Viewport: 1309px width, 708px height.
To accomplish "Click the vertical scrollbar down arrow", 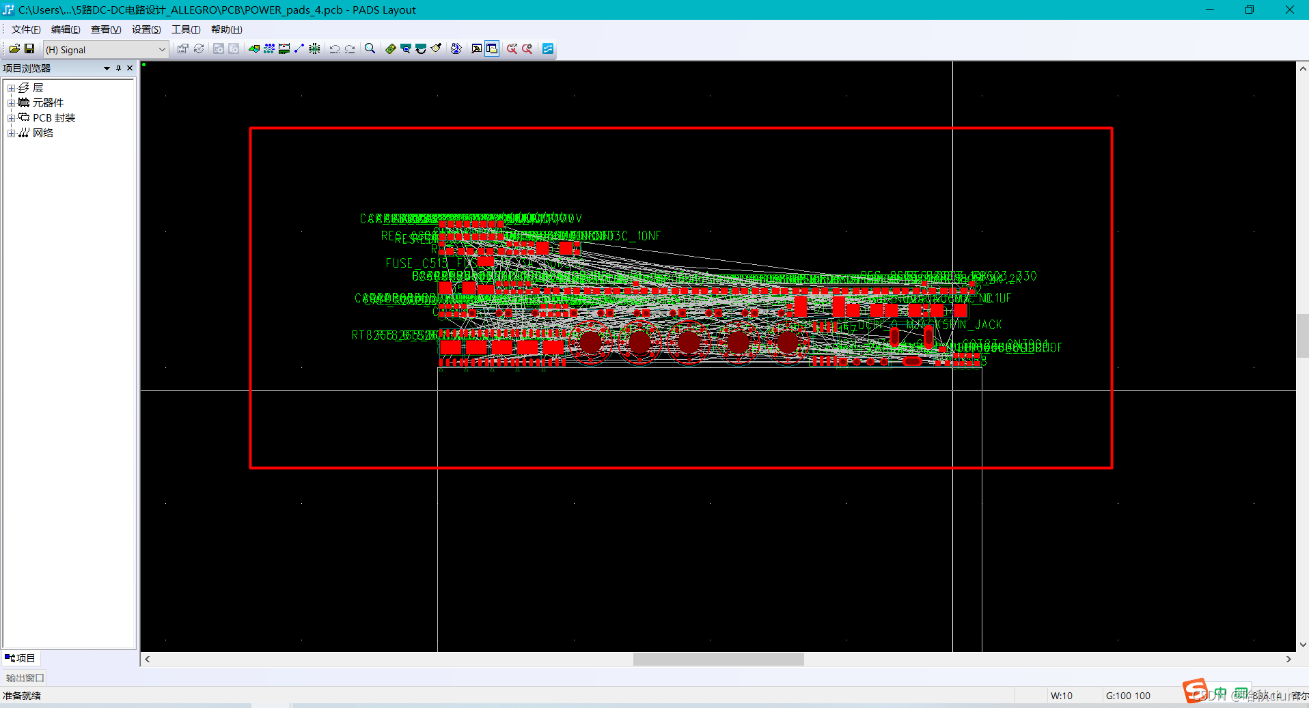I will [1303, 645].
